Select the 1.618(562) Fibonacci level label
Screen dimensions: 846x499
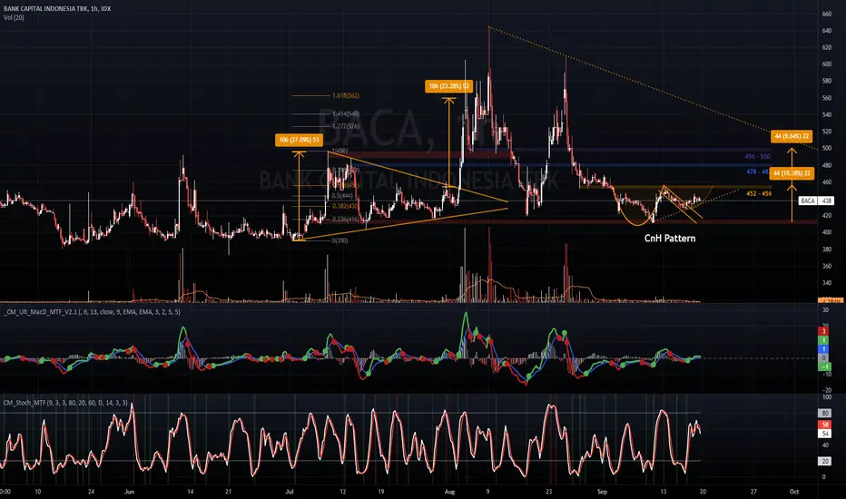345,95
